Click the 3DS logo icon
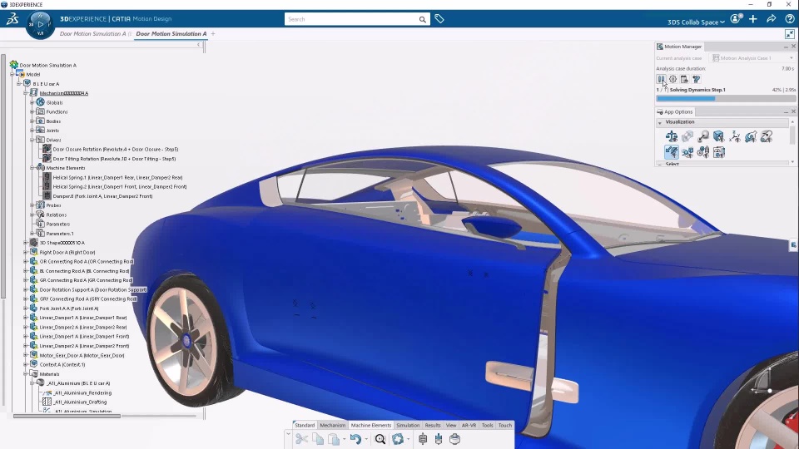Viewport: 799px width, 449px height. (12, 19)
